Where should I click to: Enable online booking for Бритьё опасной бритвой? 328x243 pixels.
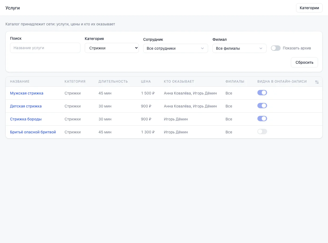[x=262, y=131]
